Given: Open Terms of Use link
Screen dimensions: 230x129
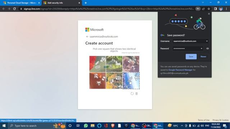Looking at the screenshot, I should (x=203, y=120).
